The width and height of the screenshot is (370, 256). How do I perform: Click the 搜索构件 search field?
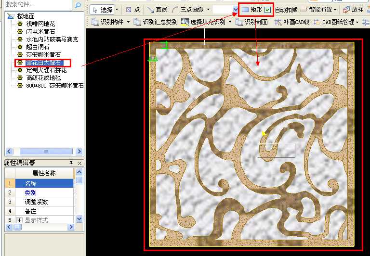(x=38, y=5)
